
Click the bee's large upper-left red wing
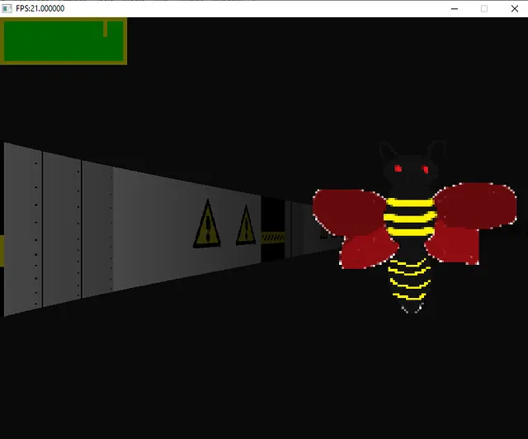pos(349,211)
